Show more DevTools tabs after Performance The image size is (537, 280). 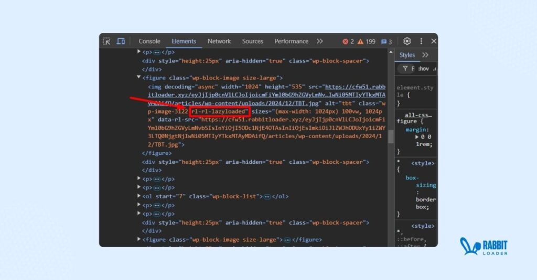319,41
